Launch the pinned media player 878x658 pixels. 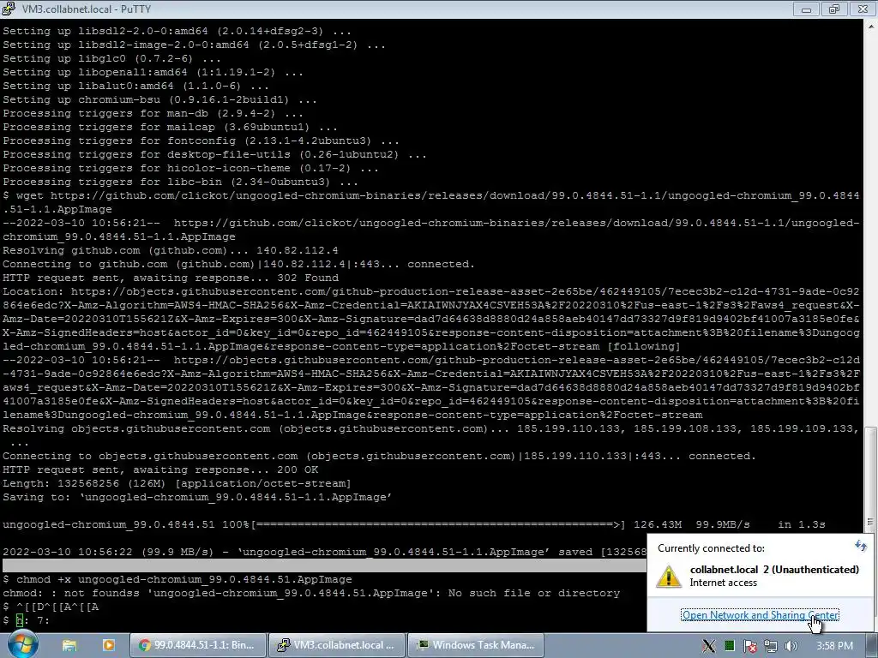pos(109,645)
